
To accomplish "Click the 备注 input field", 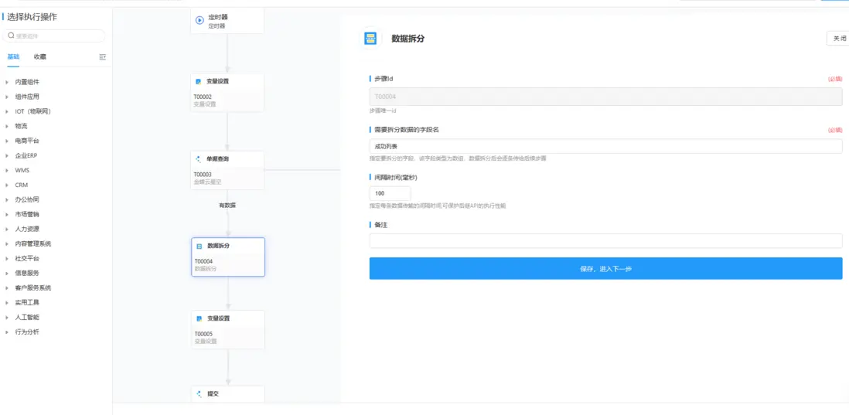I will [606, 241].
